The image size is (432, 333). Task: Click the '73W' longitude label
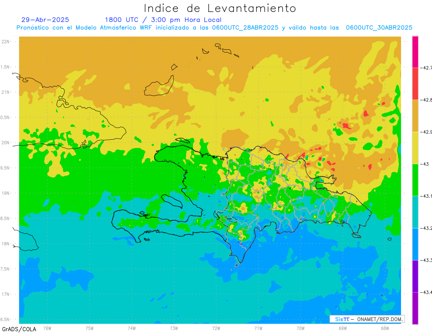click(174, 328)
